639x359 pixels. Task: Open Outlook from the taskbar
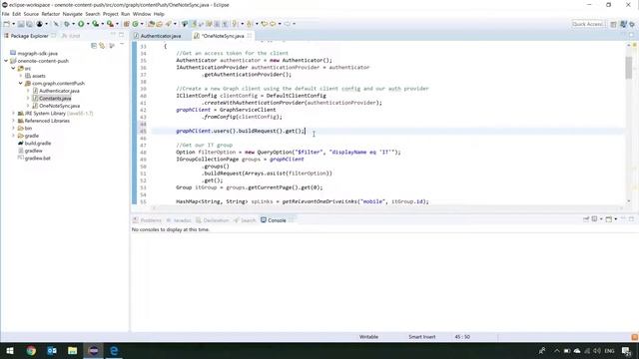[52, 350]
